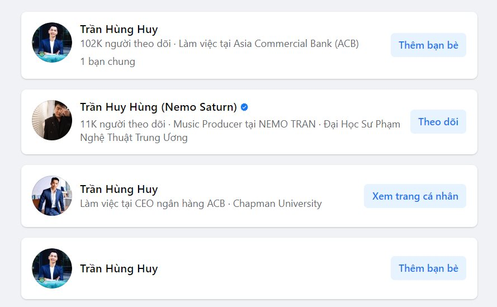Click the 102K người theo dõi text
497x307 pixels.
click(x=125, y=44)
